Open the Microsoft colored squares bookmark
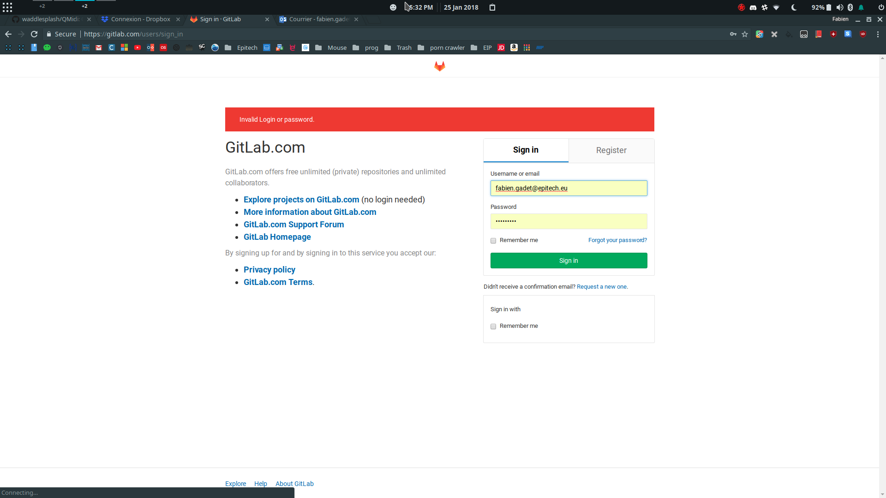 (125, 47)
